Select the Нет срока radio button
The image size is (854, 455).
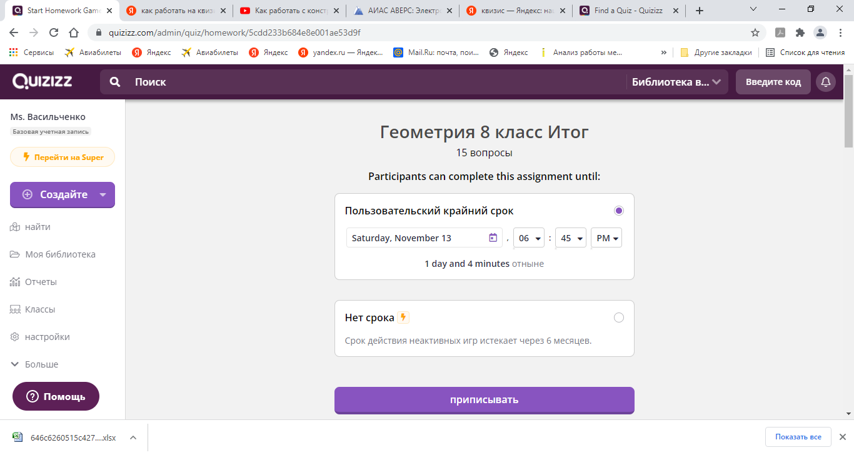(619, 317)
